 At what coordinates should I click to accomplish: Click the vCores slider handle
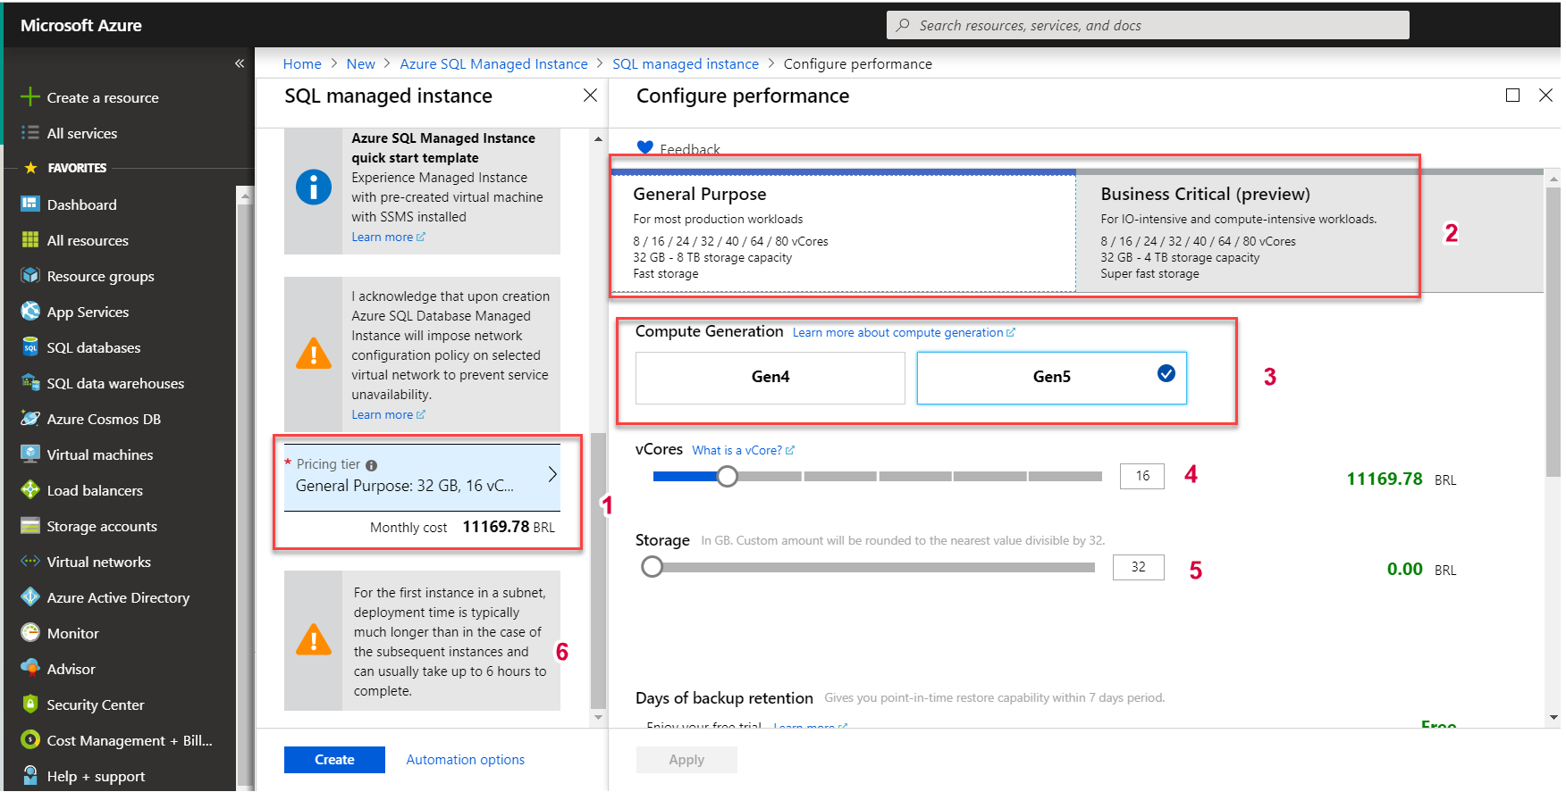[728, 477]
